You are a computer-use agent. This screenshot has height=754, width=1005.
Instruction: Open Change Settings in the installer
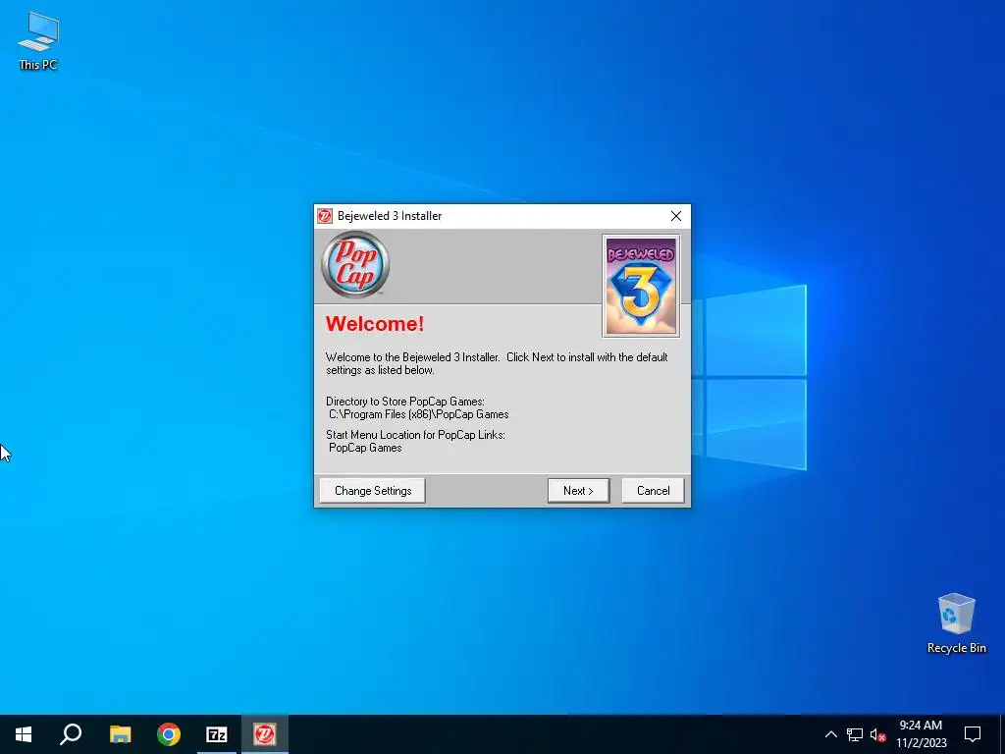pyautogui.click(x=372, y=491)
